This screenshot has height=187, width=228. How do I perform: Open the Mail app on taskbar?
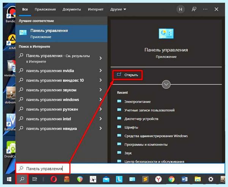pos(106,179)
